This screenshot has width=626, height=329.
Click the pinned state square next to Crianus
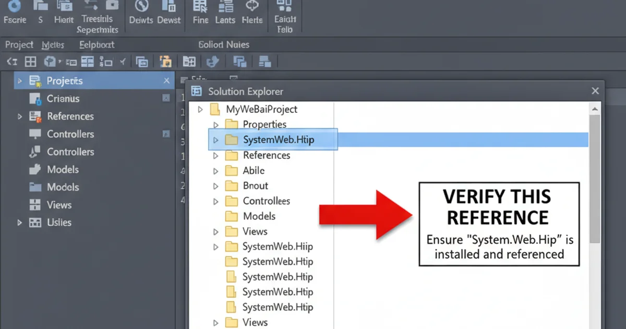(166, 98)
